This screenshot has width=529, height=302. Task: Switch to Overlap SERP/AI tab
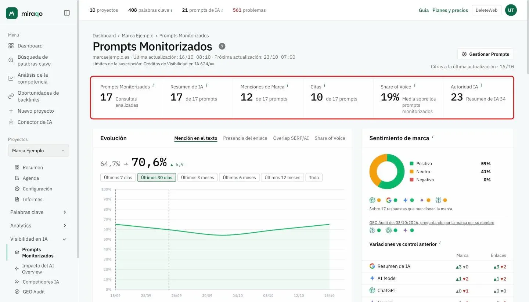tap(291, 138)
